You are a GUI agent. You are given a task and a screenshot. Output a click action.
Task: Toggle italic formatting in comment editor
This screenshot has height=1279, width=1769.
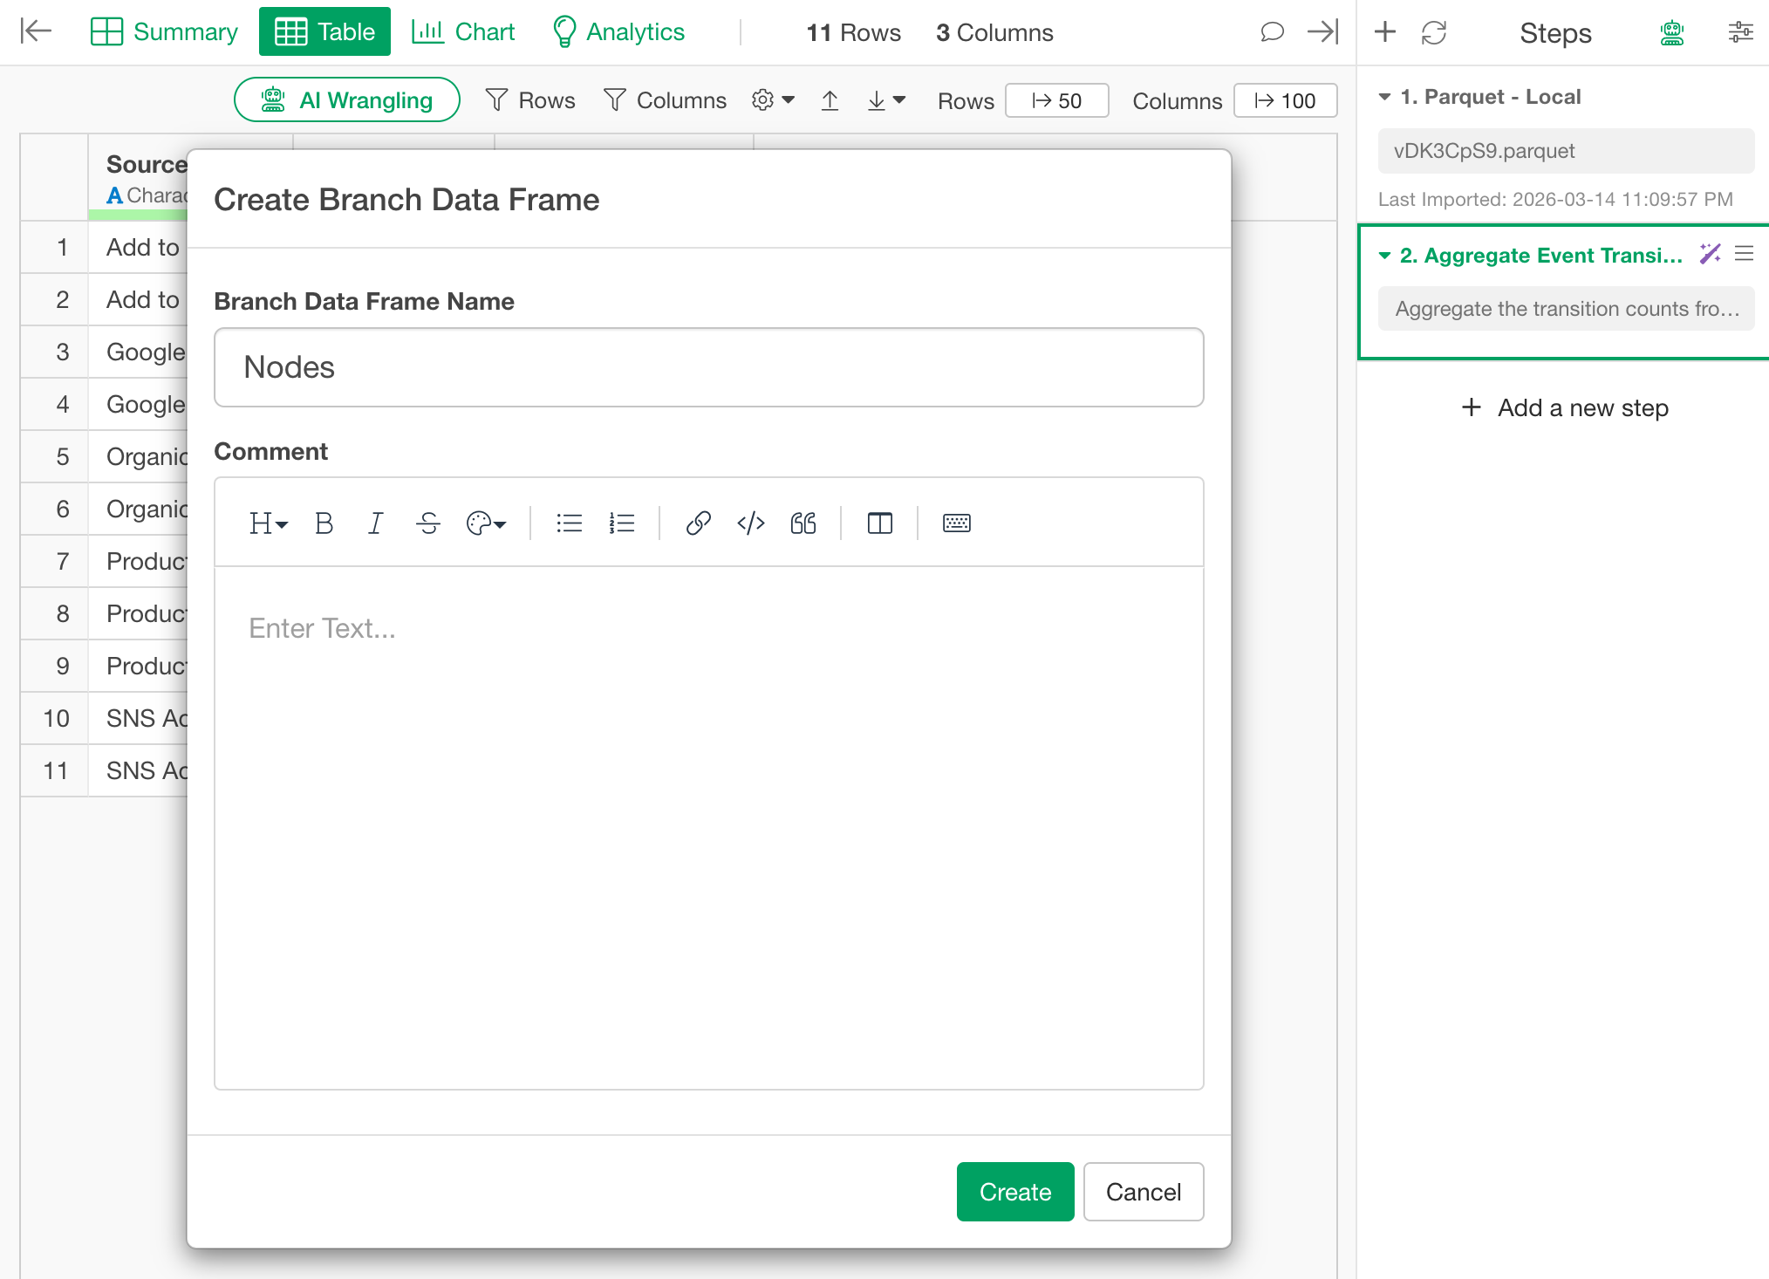pos(375,523)
